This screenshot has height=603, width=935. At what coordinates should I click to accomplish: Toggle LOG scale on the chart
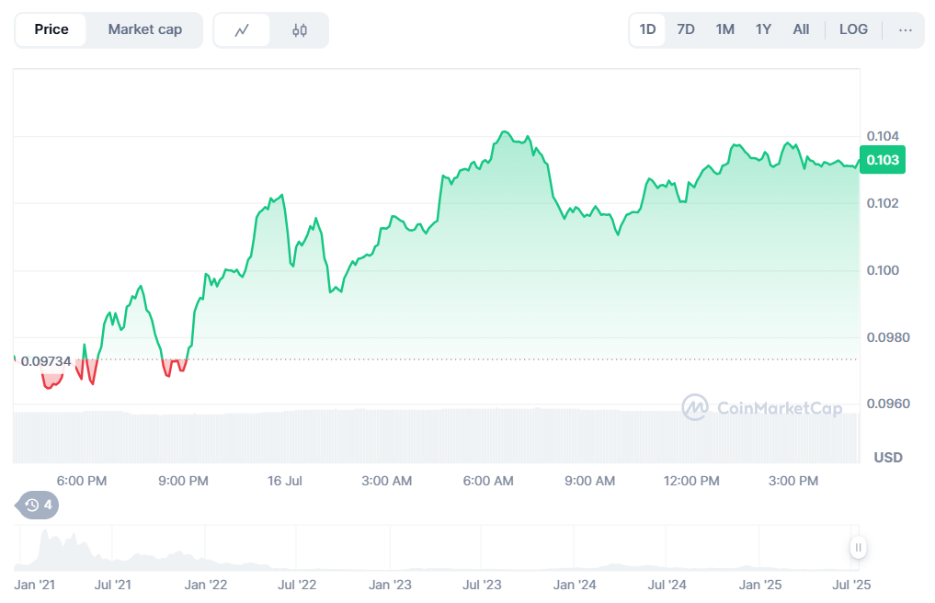coord(853,29)
